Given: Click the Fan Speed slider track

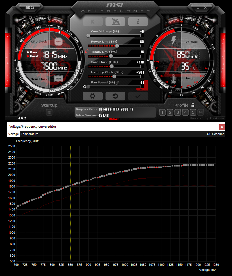Looking at the screenshot, I should (x=114, y=87).
